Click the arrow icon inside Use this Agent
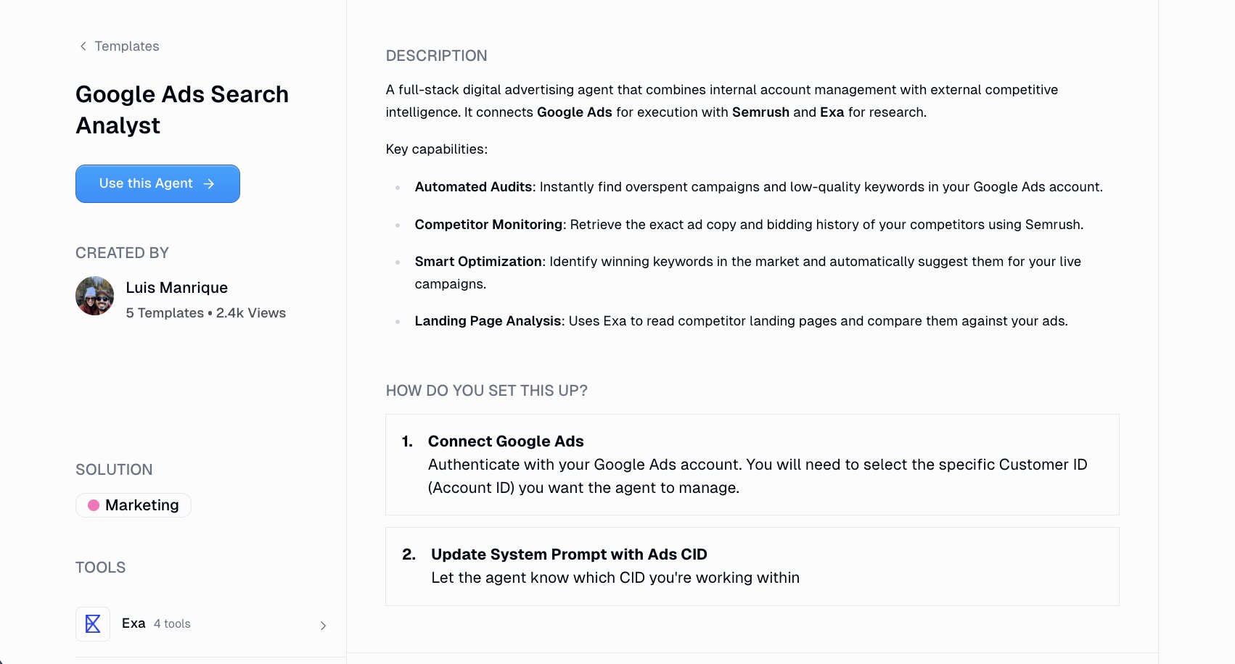 [210, 183]
